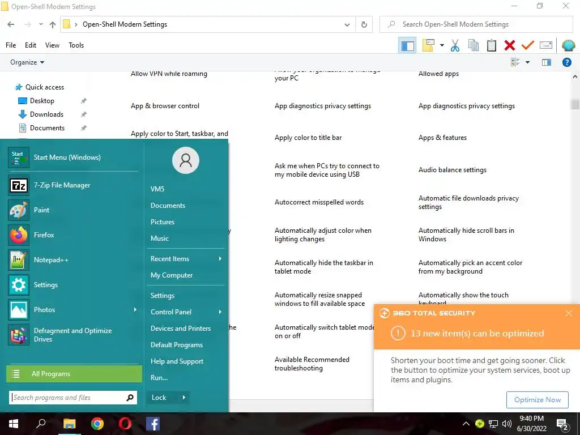Open the Lock button options arrow
The height and width of the screenshot is (435, 580).
184,398
